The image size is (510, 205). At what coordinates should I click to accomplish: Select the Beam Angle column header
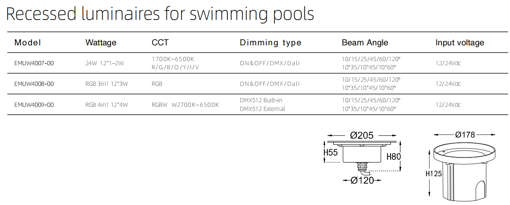365,43
